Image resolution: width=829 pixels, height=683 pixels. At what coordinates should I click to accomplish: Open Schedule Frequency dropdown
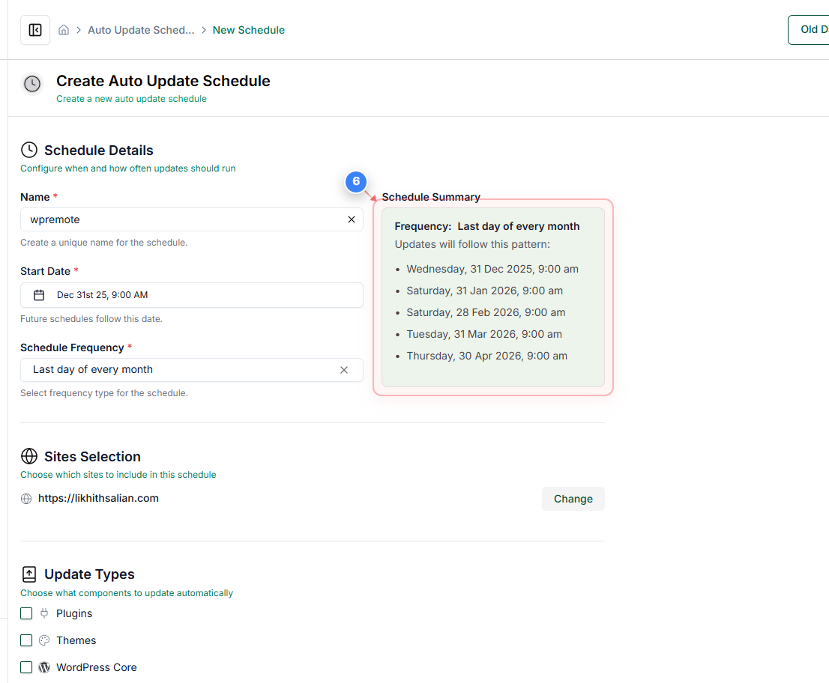pyautogui.click(x=191, y=370)
